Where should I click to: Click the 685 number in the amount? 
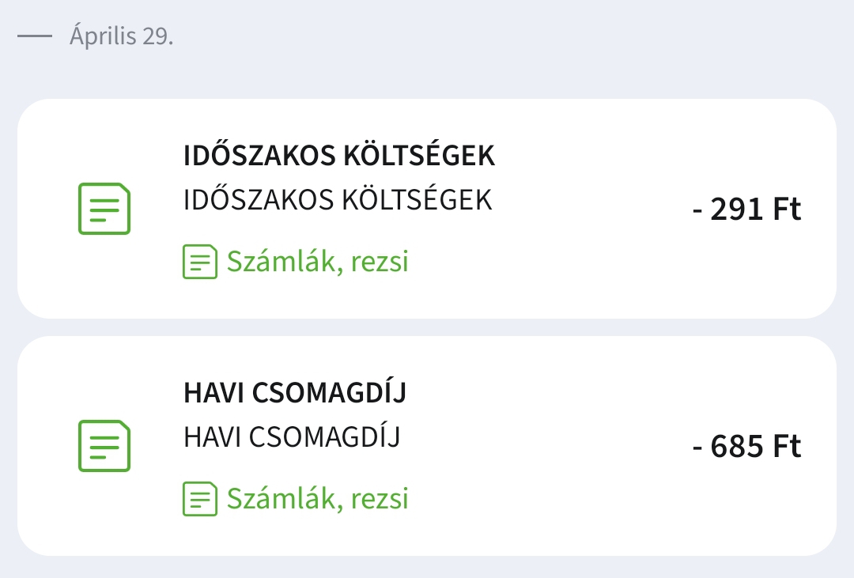click(737, 448)
